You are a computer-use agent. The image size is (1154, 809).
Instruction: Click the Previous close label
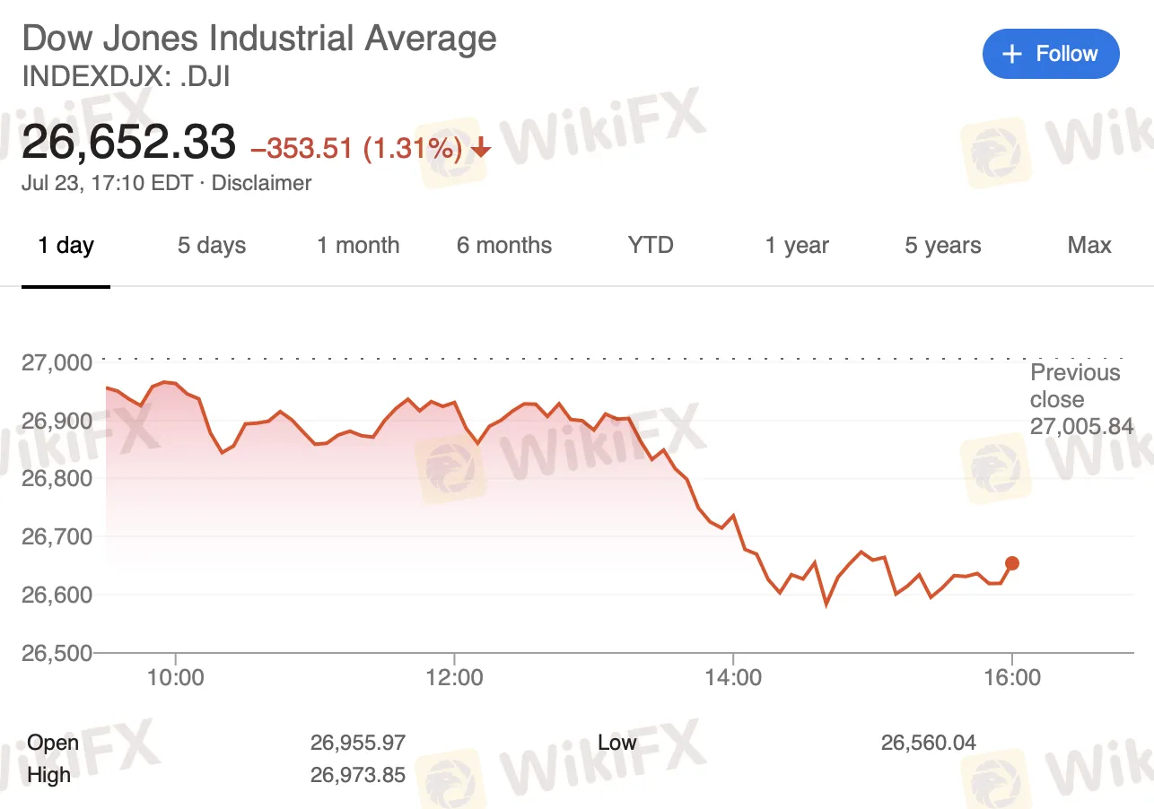click(x=1075, y=386)
